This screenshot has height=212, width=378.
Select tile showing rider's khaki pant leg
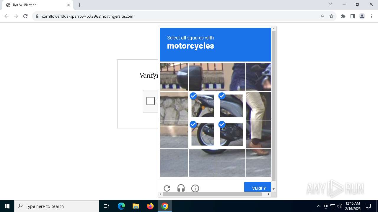(258, 106)
